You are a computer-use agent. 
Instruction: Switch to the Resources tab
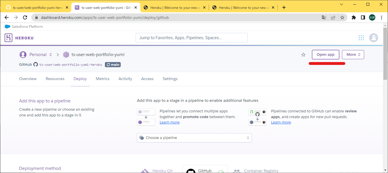(x=55, y=79)
